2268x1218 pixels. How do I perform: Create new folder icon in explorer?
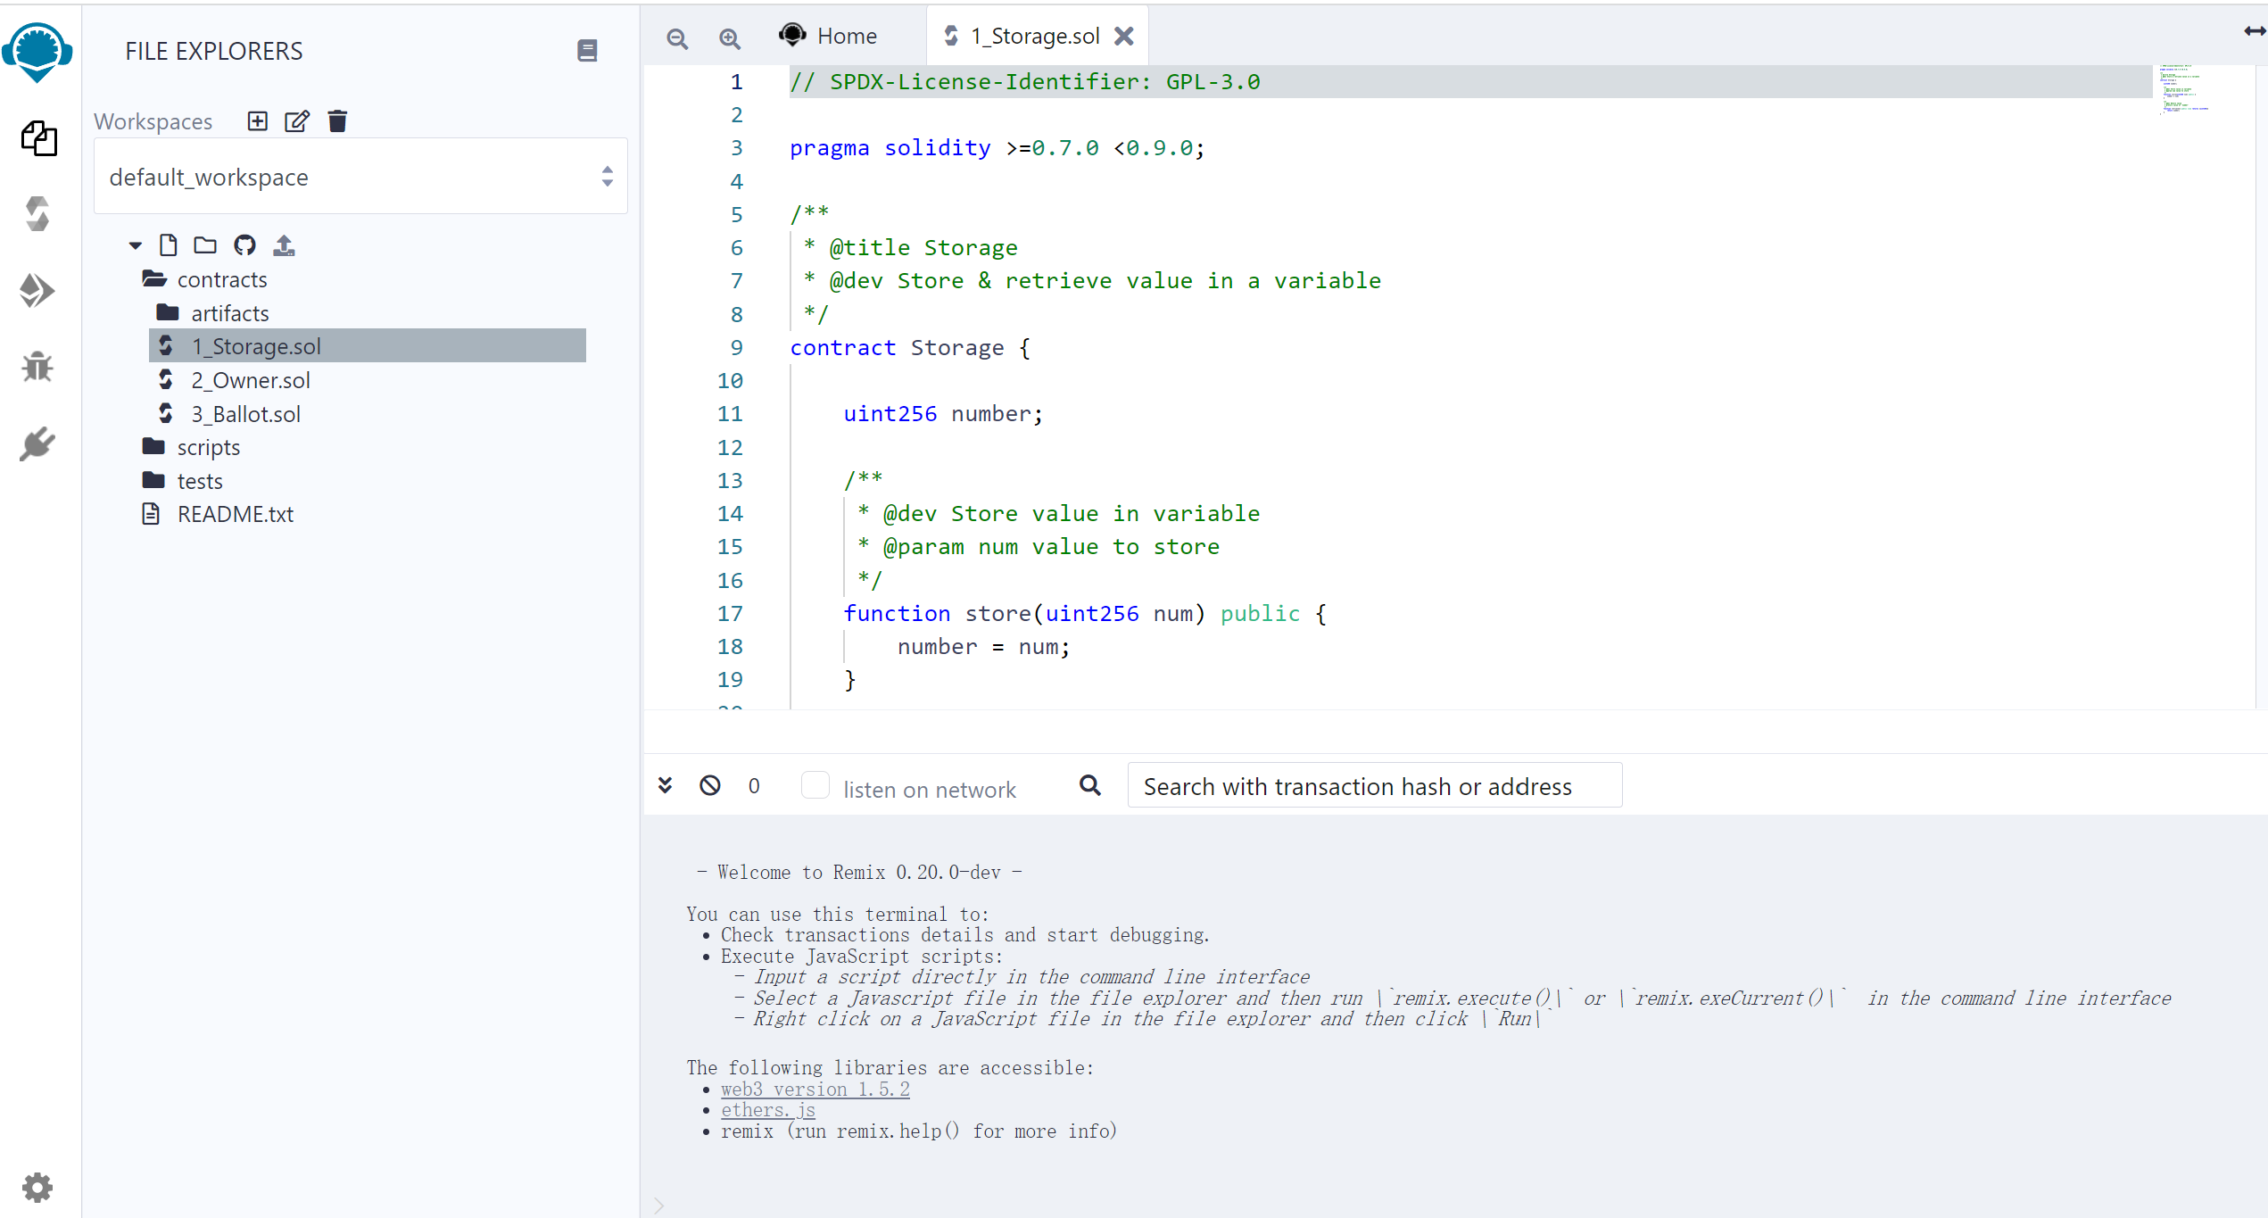pos(205,244)
